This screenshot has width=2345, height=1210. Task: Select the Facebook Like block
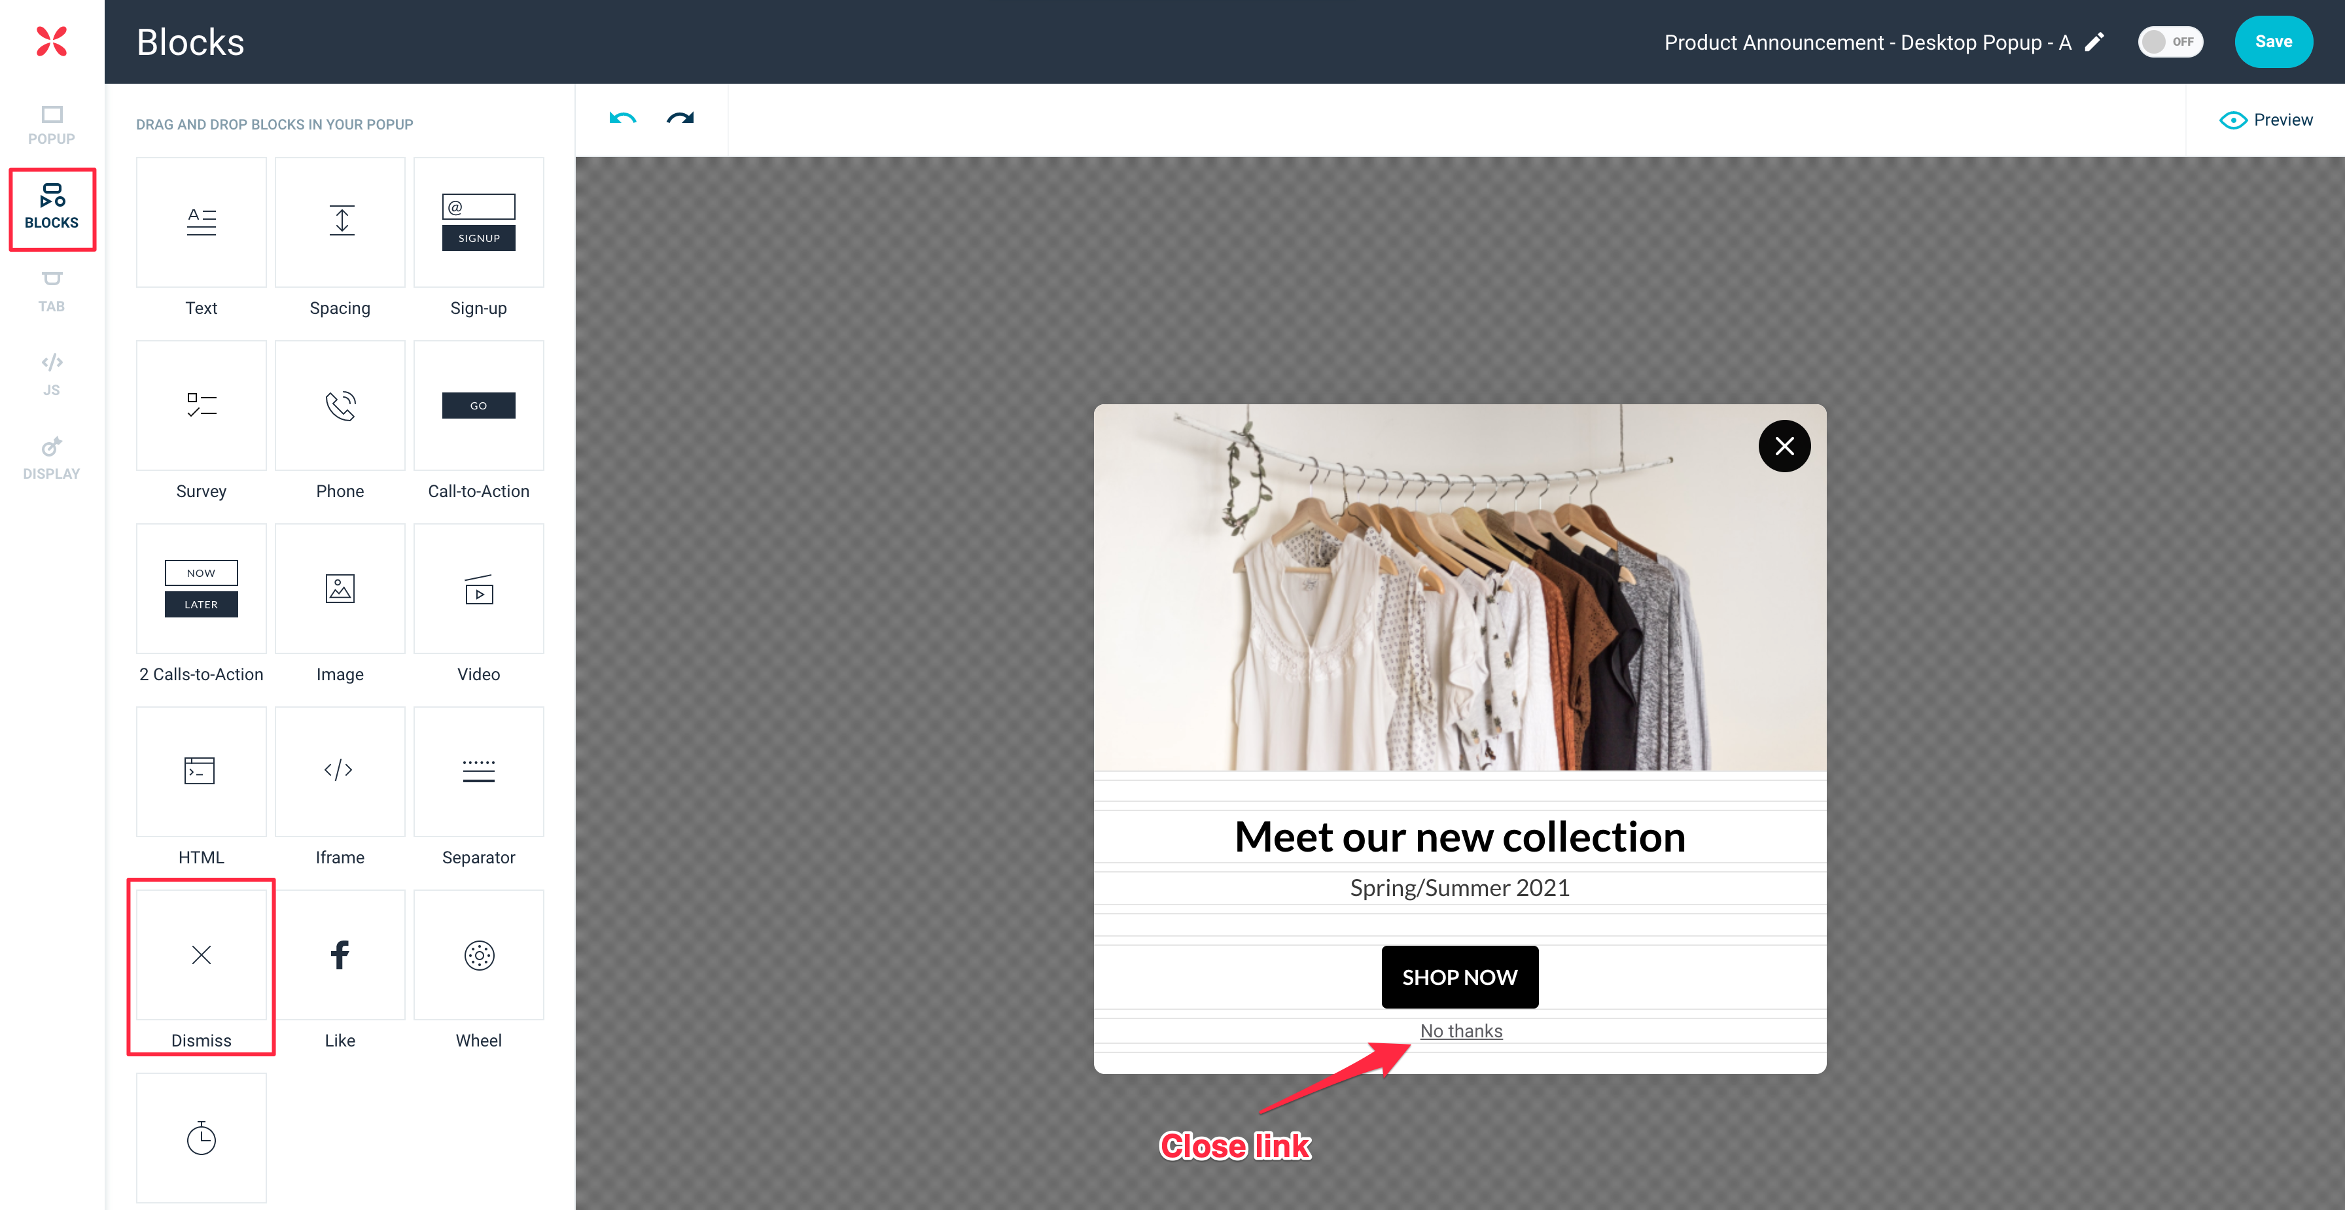pyautogui.click(x=340, y=956)
